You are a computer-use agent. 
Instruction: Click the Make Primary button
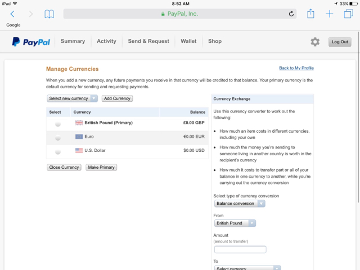(101, 168)
